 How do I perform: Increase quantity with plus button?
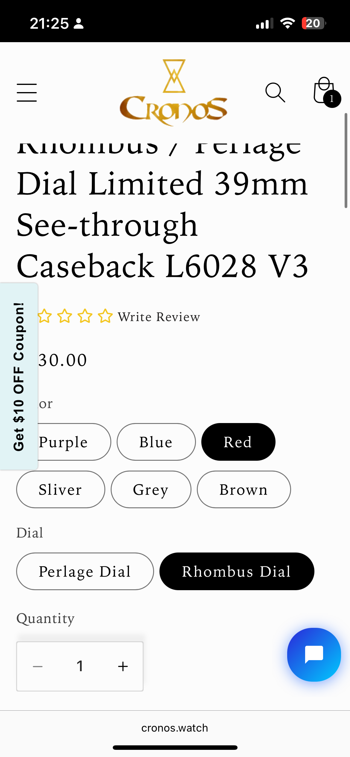pyautogui.click(x=123, y=666)
